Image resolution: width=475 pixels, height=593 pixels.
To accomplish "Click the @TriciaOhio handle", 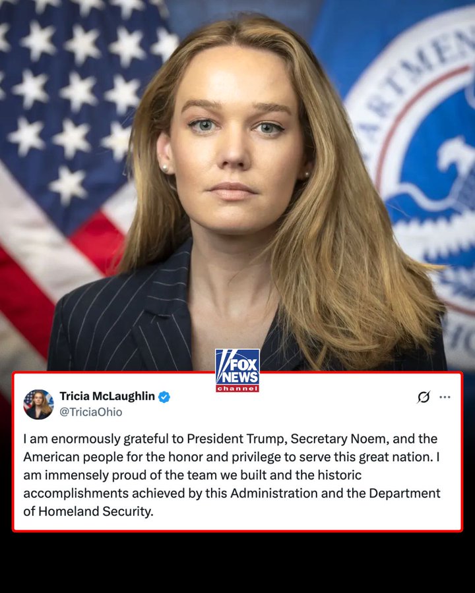I will [x=91, y=412].
